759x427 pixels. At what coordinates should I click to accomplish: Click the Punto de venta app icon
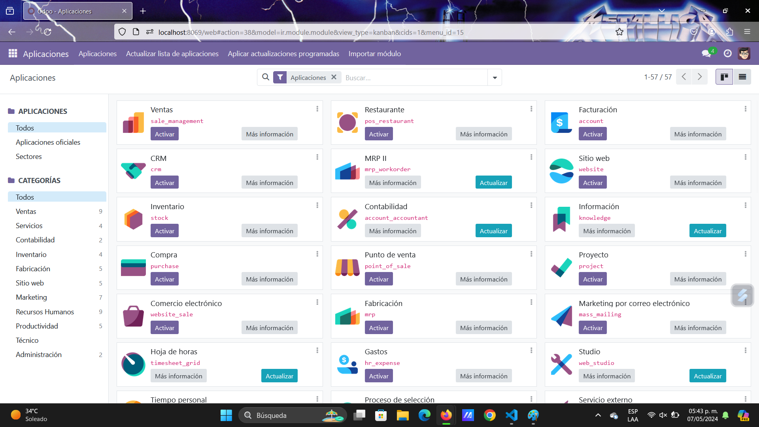click(x=347, y=268)
